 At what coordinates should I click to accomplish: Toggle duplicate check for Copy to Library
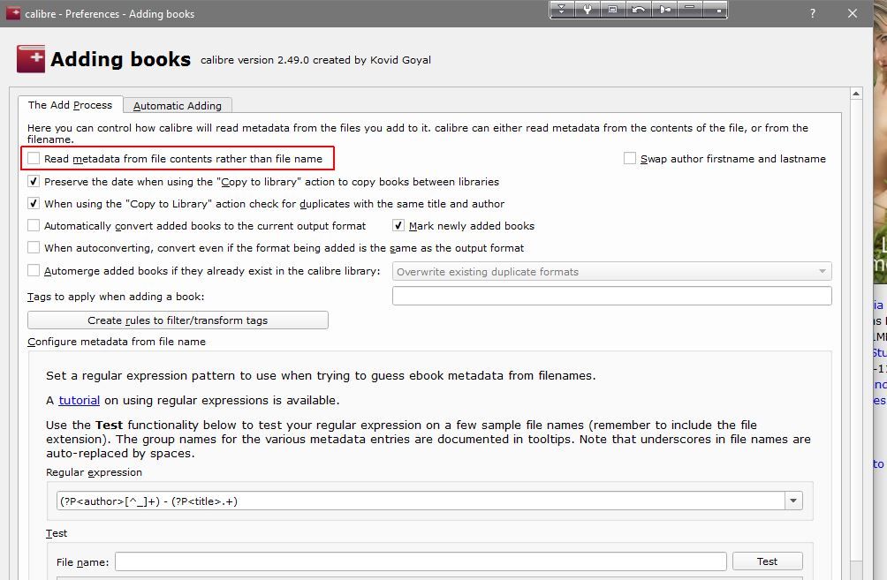[x=34, y=204]
